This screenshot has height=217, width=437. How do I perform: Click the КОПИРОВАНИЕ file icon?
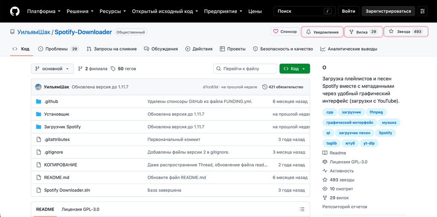[x=39, y=165]
